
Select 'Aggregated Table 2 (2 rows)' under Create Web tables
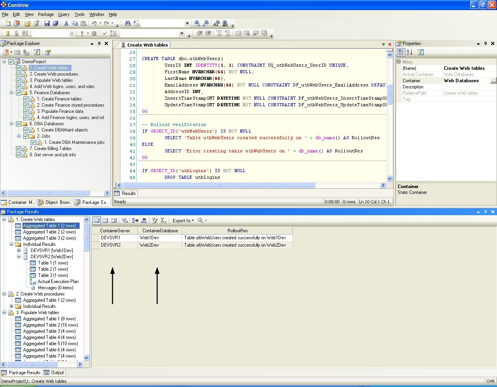pos(49,232)
